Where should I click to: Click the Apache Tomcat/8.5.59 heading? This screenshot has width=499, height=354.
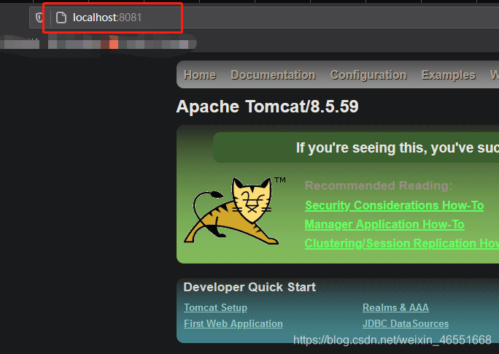267,107
